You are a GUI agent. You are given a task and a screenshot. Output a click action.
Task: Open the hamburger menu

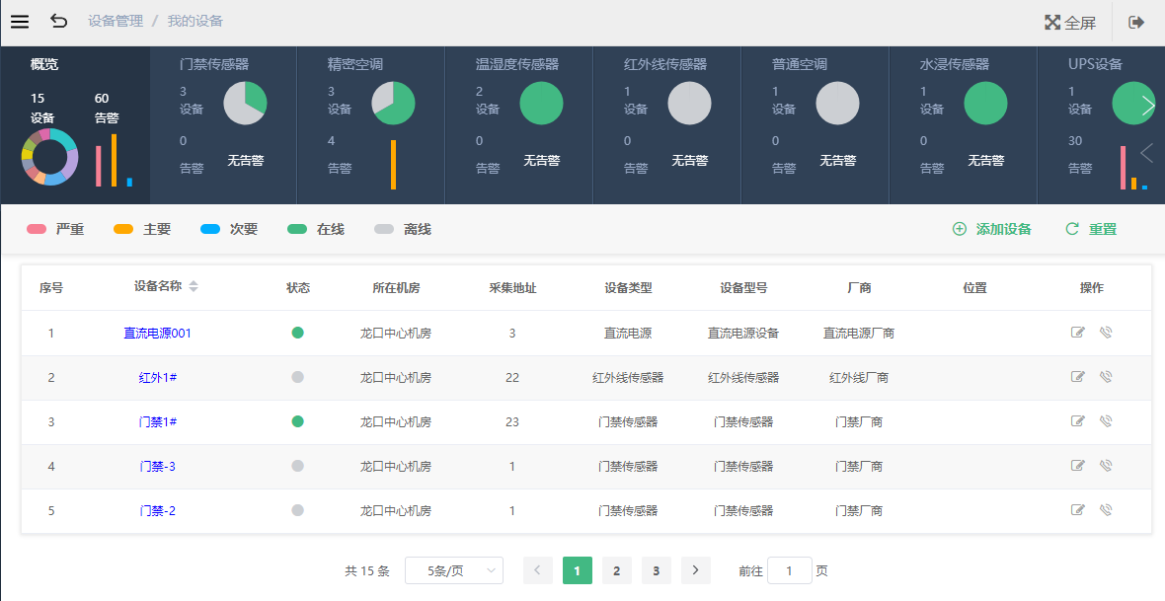[20, 23]
